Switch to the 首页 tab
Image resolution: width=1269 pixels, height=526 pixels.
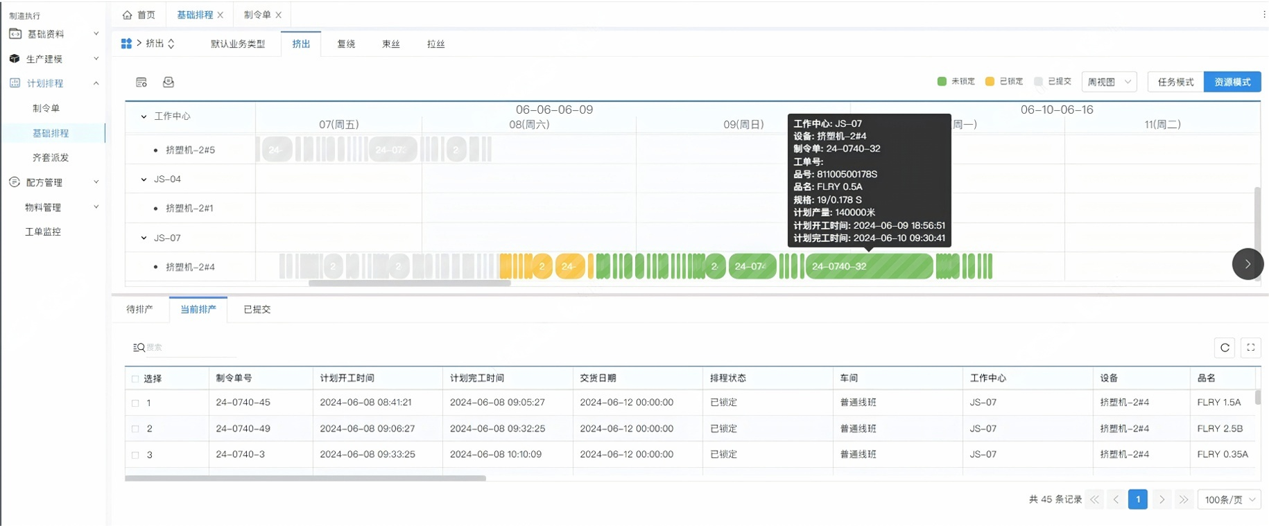click(x=139, y=15)
